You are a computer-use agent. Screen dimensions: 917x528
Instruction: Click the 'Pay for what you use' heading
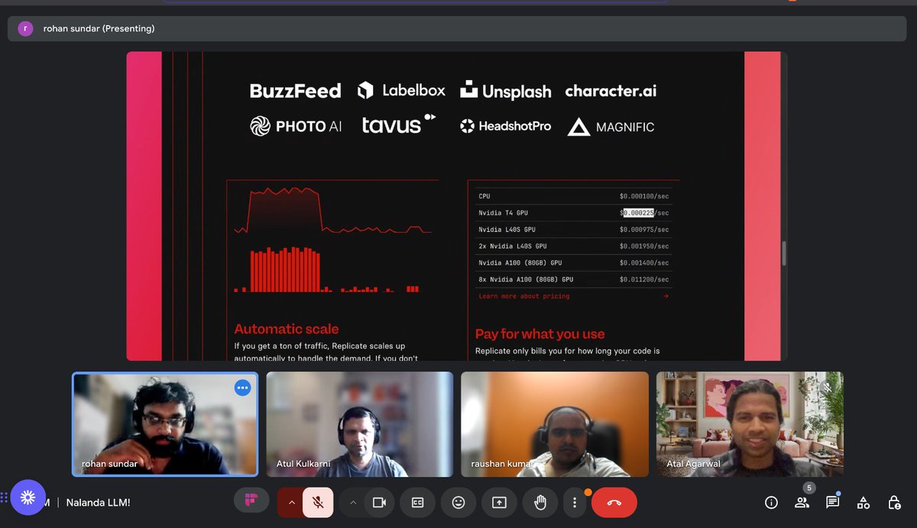(540, 333)
